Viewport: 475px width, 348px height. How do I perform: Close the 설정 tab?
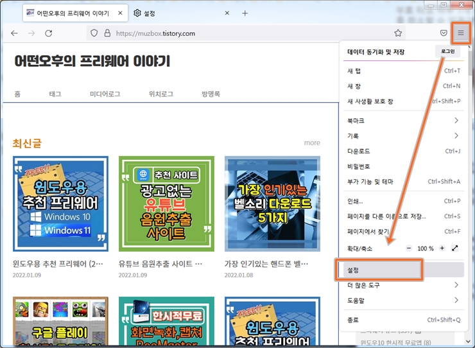[x=227, y=13]
